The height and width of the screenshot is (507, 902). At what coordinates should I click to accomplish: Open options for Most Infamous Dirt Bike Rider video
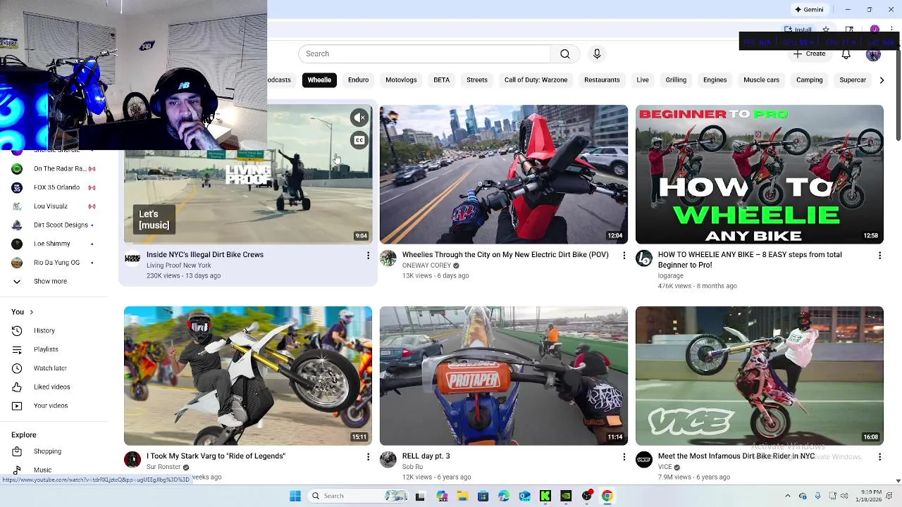879,457
